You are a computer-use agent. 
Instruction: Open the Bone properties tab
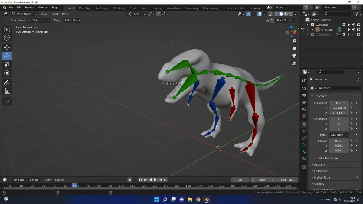(x=304, y=152)
